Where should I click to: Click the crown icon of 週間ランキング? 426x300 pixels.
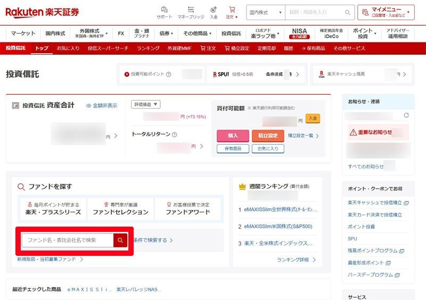(242, 187)
